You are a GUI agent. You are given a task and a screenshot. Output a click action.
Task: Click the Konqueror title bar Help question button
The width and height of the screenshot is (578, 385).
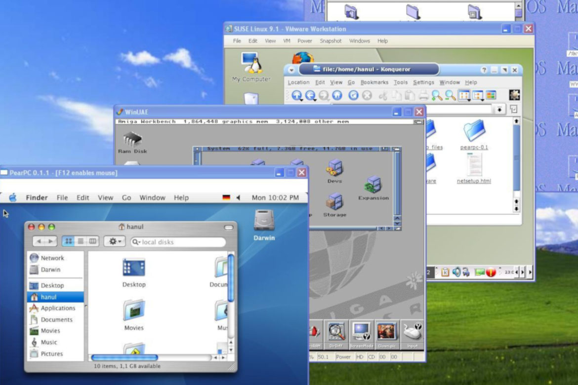(x=484, y=70)
